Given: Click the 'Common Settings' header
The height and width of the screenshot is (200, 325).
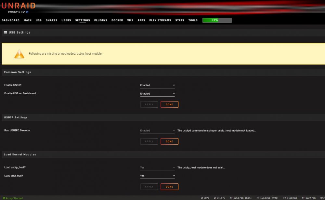Looking at the screenshot, I should pyautogui.click(x=18, y=72).
